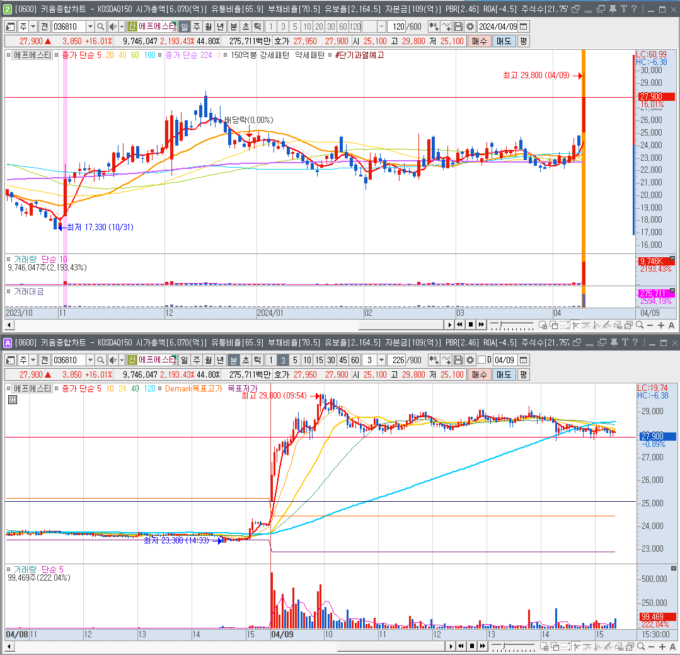Image resolution: width=680 pixels, height=655 pixels.
Task: Expand 주 market type dropdown in top toolbar
Action: 33,27
